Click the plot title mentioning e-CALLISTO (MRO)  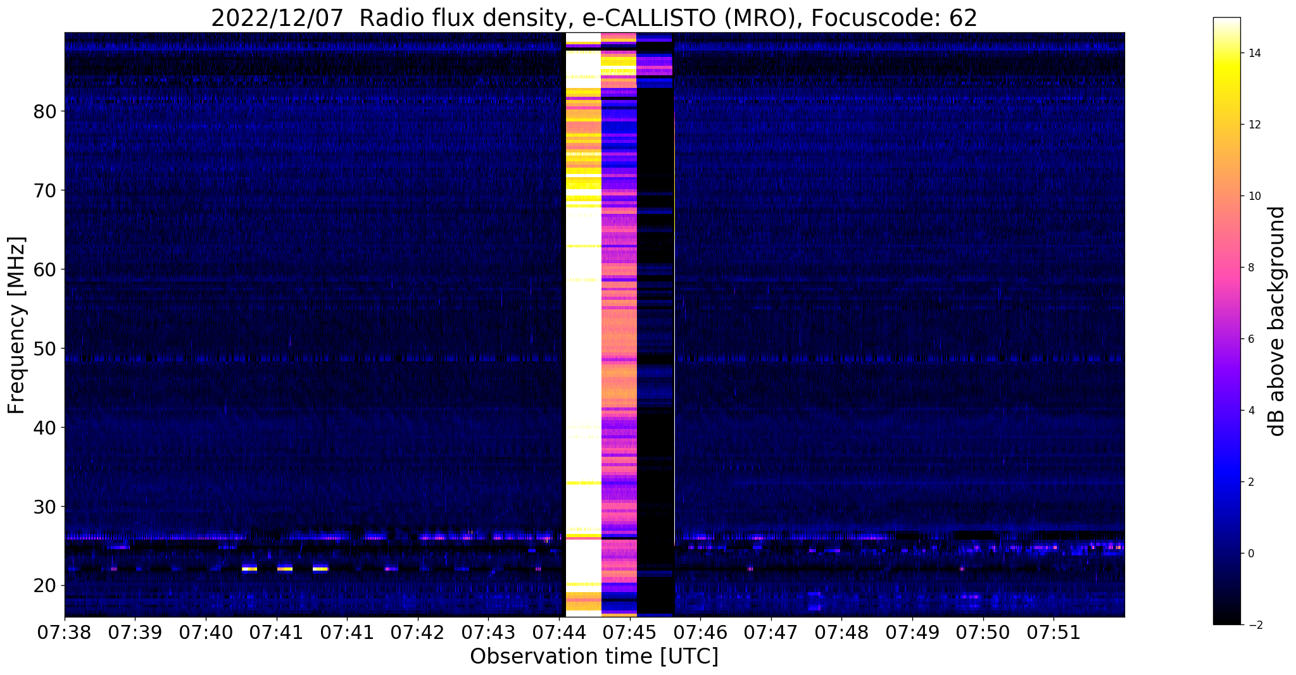click(x=594, y=18)
